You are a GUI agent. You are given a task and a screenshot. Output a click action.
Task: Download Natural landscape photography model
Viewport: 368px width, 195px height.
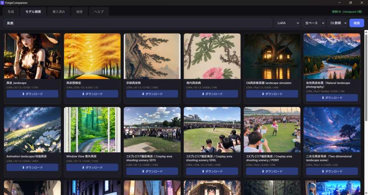pos(332,98)
